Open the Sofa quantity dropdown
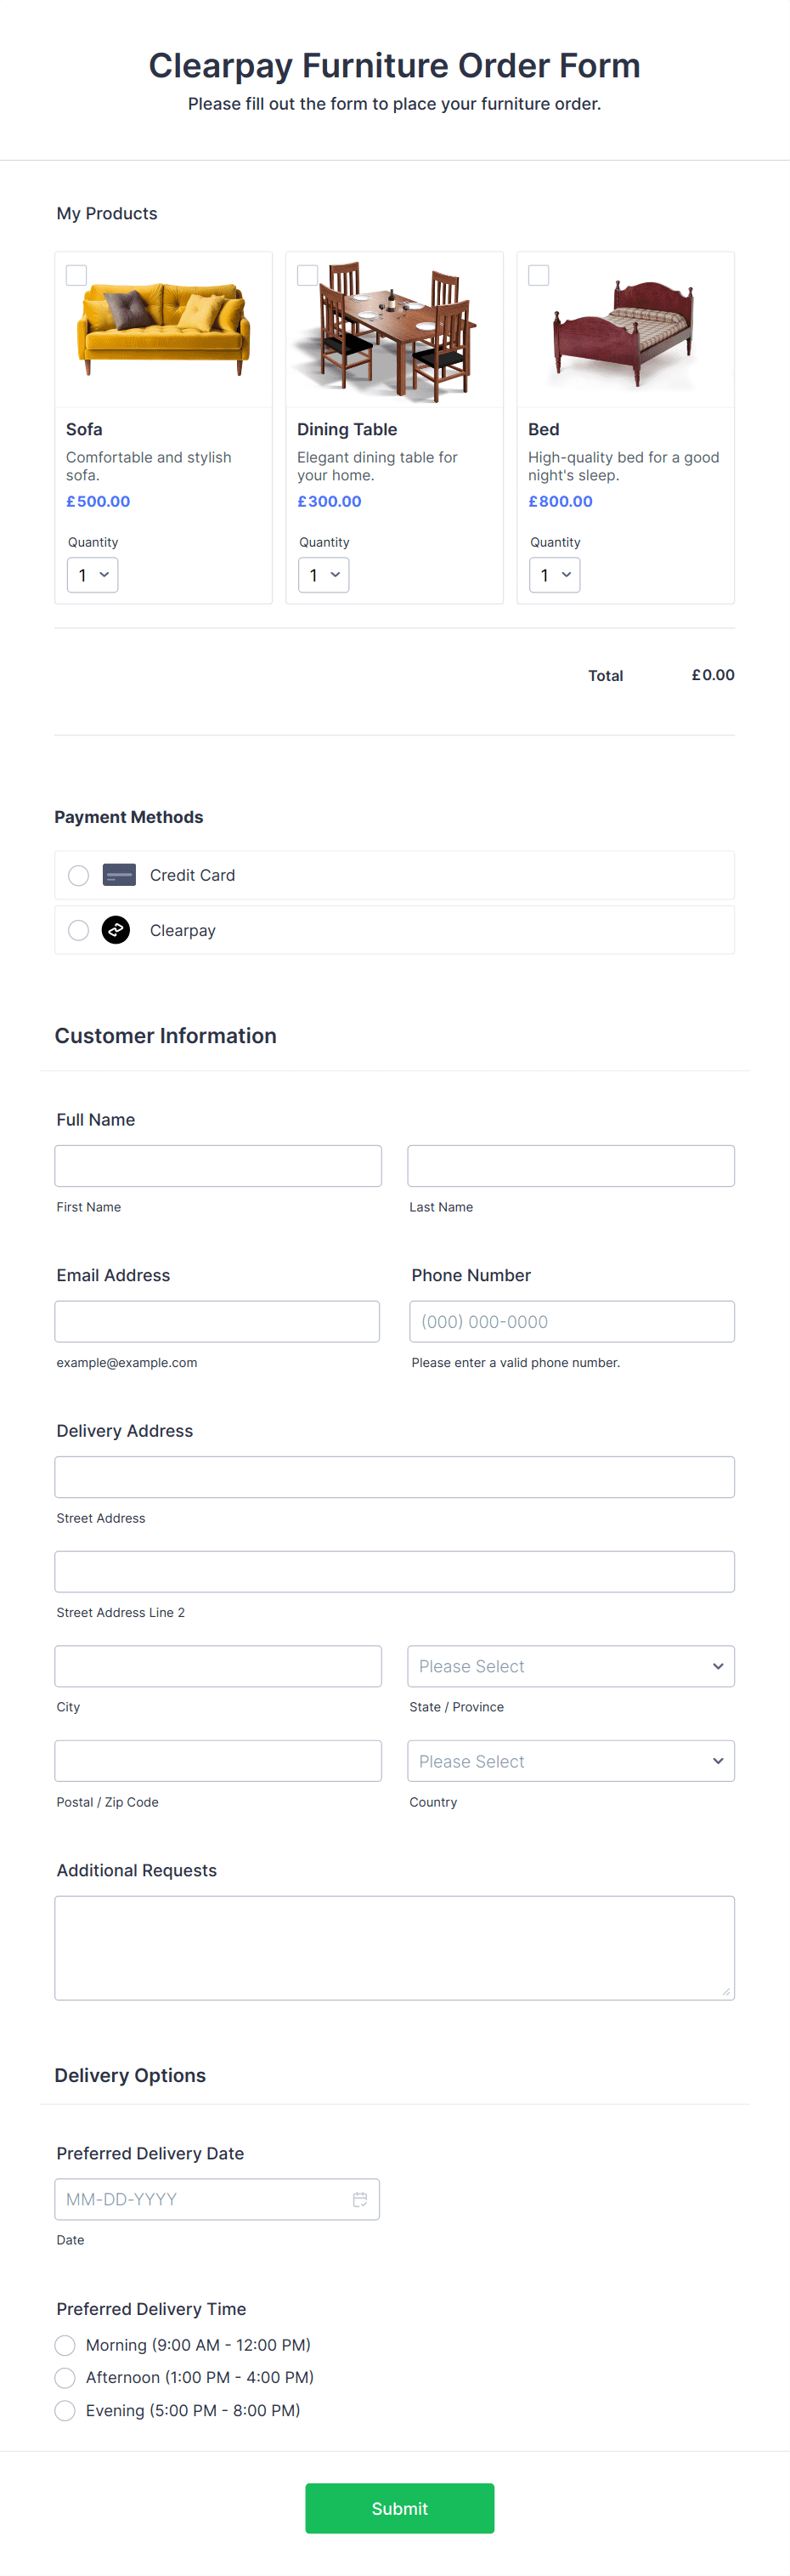The image size is (790, 2576). coord(92,574)
